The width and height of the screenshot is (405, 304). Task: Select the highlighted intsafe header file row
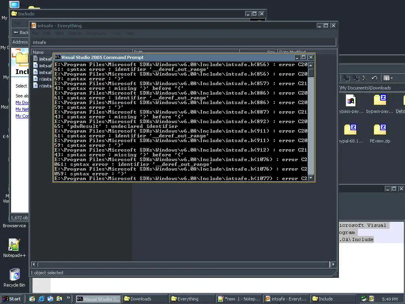(43, 59)
